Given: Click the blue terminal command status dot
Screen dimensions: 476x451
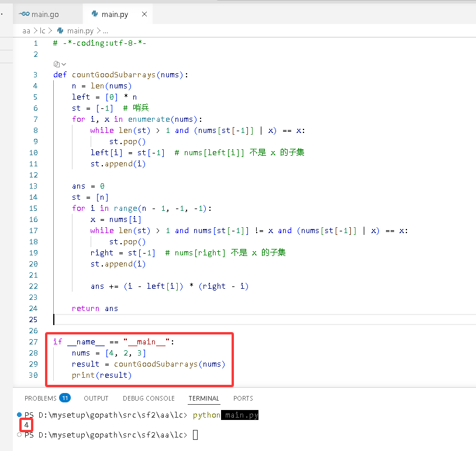Looking at the screenshot, I should click(x=19, y=415).
